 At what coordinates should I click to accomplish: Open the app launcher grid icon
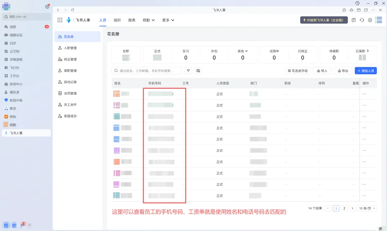(x=60, y=20)
